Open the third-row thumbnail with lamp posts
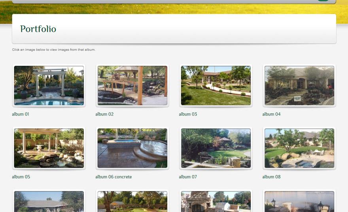 [x=299, y=202]
